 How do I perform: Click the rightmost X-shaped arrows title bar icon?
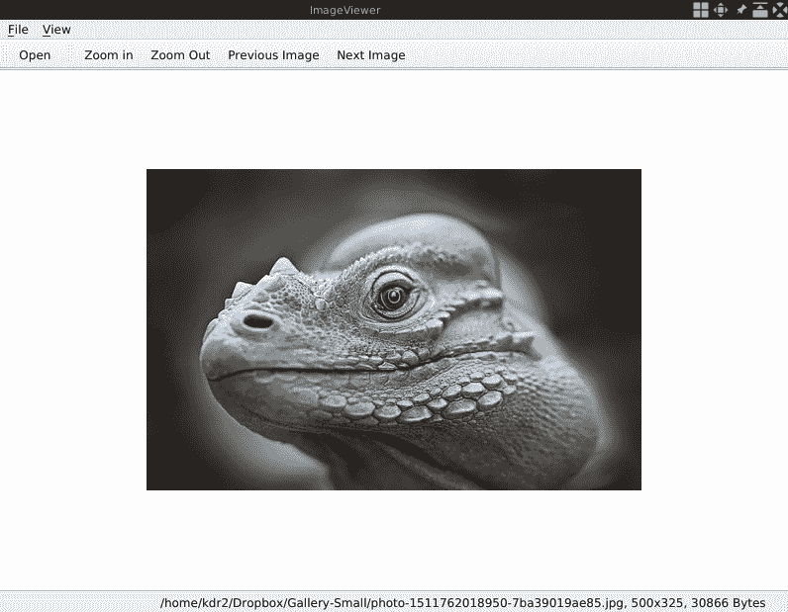(x=779, y=10)
